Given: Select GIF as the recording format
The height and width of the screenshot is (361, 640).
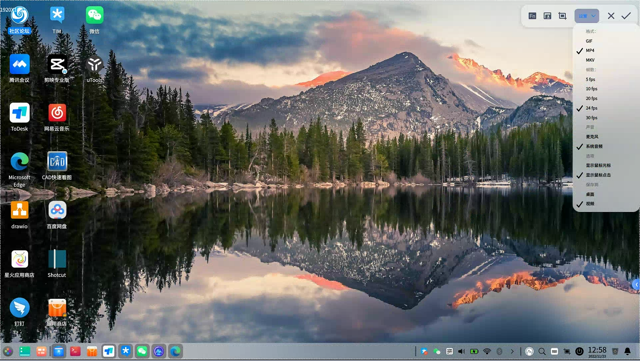Looking at the screenshot, I should 589,41.
